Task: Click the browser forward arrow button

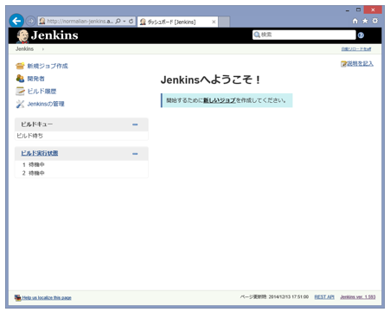Action: [30, 21]
